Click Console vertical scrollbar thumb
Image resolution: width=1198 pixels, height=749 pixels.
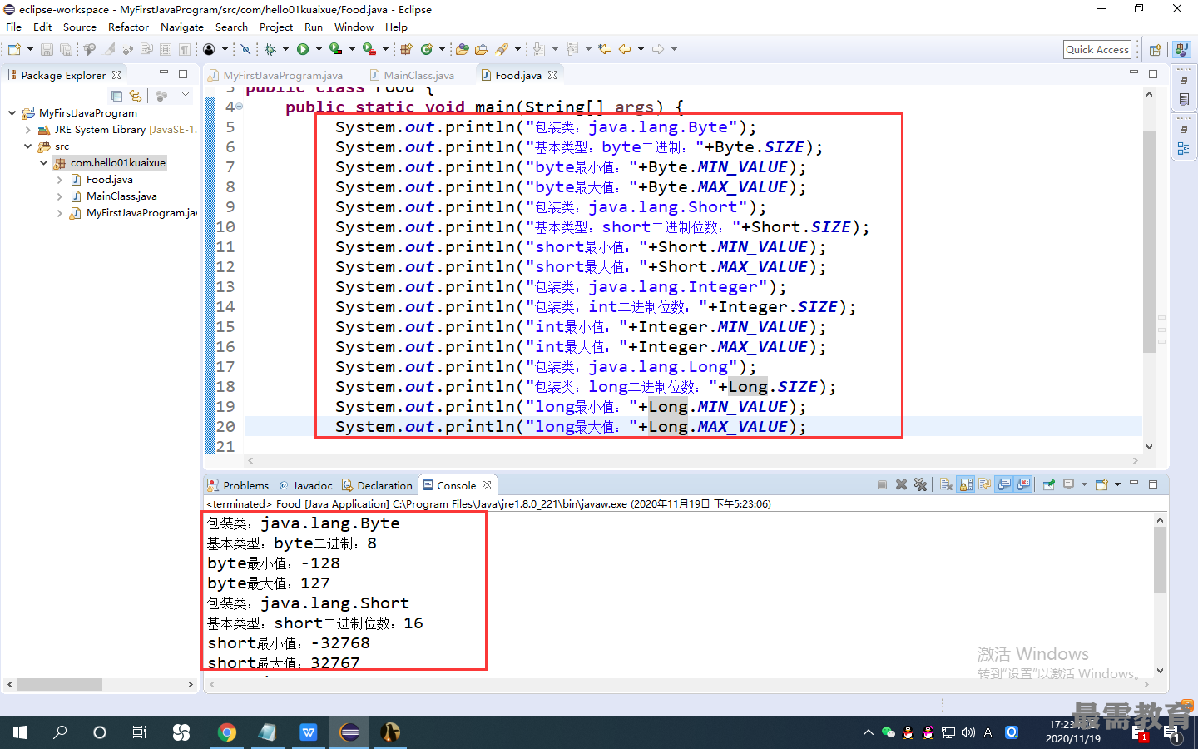coord(1161,560)
